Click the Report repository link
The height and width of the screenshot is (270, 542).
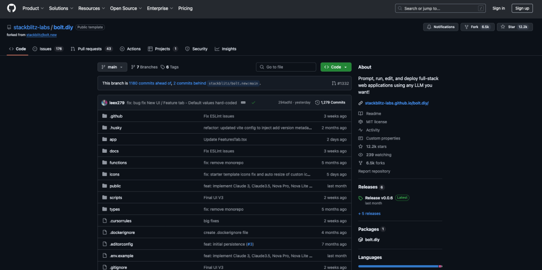pyautogui.click(x=375, y=171)
